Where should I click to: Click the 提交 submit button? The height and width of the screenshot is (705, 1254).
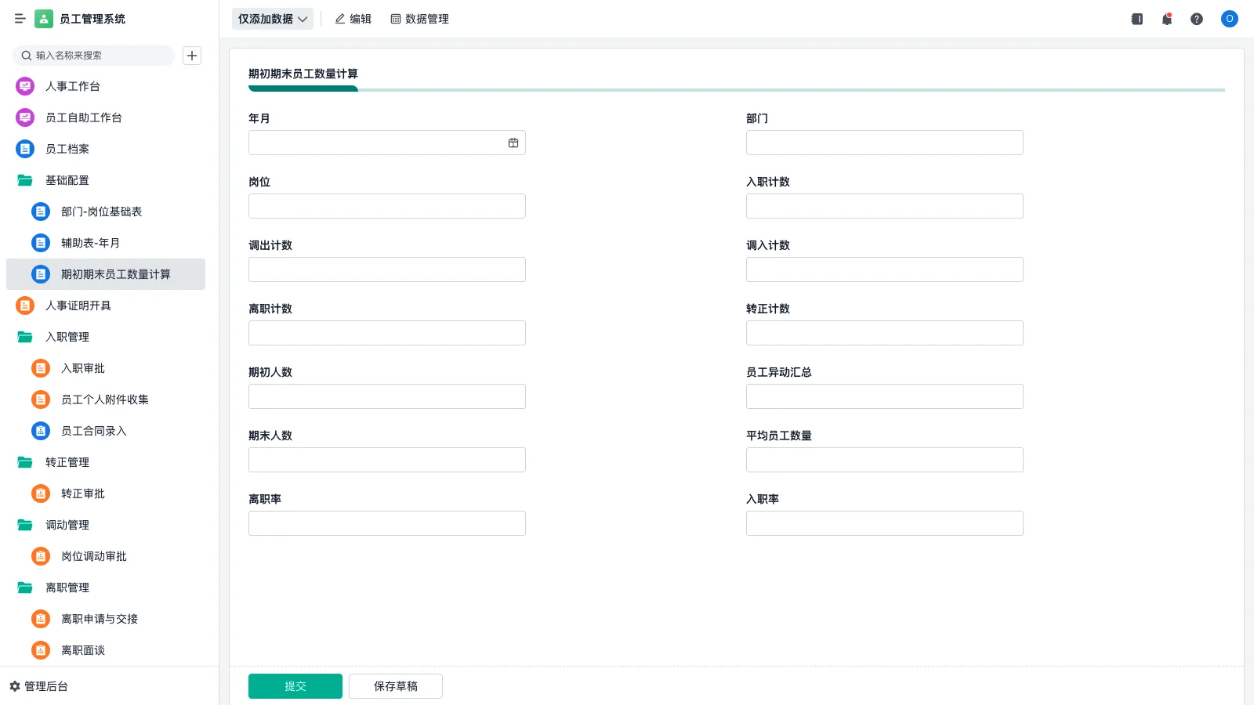[x=295, y=686]
